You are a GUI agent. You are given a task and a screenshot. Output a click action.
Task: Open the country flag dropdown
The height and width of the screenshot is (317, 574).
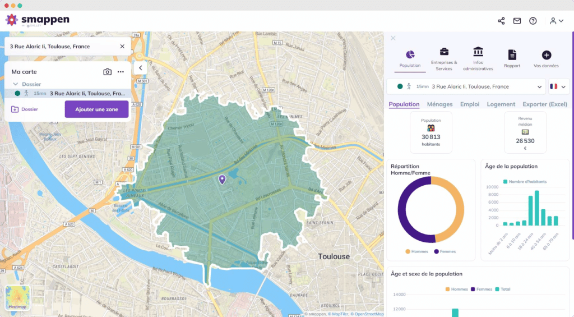click(x=558, y=86)
